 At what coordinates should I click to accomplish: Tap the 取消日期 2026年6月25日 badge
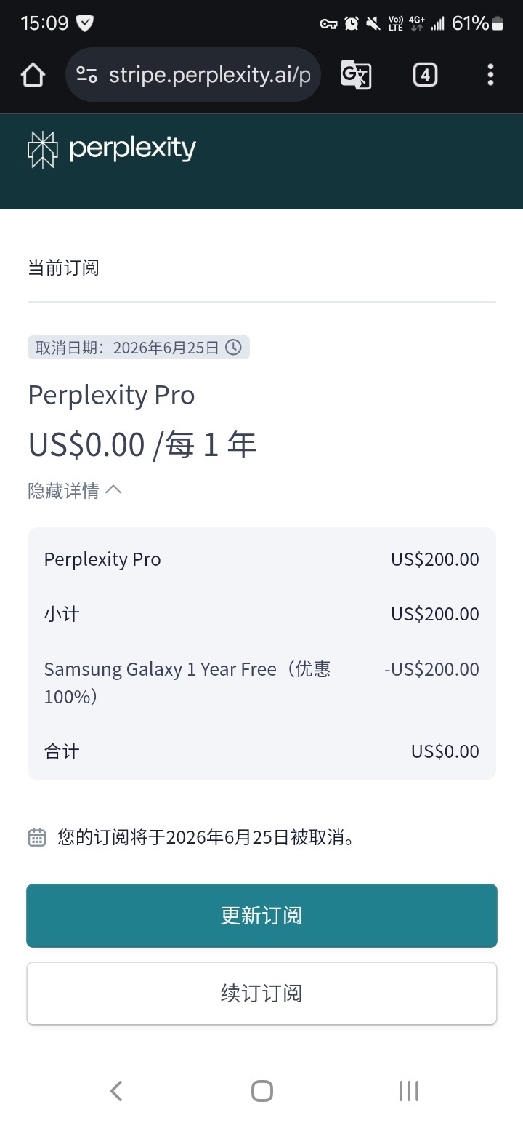tap(138, 348)
